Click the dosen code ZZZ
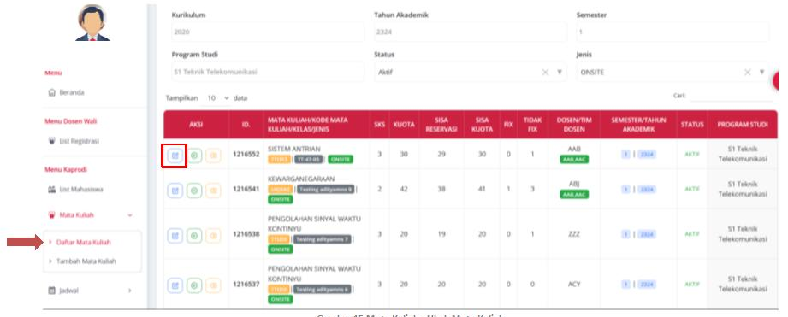 [574, 234]
